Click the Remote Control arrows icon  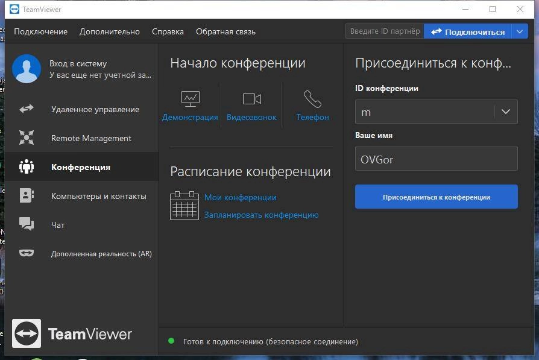(x=27, y=109)
